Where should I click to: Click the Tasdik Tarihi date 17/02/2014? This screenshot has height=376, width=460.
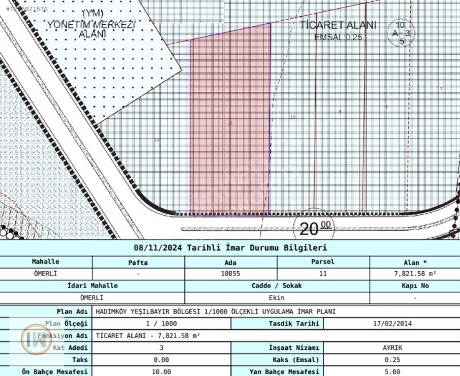[392, 324]
